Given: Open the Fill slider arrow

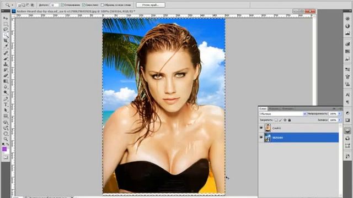Looking at the screenshot, I should tap(339, 120).
